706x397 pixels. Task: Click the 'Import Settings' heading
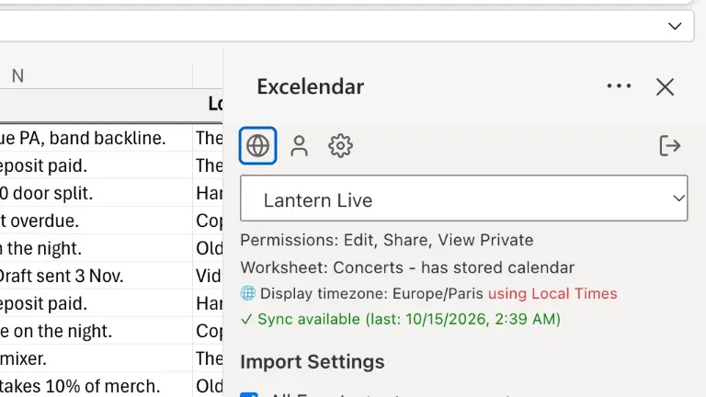point(313,362)
